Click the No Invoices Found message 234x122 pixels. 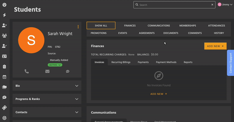(x=159, y=85)
